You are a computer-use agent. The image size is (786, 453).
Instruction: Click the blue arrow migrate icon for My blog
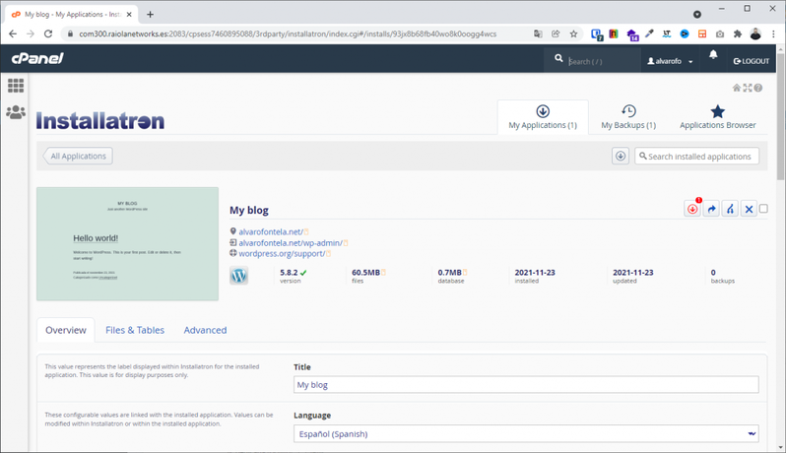(x=711, y=209)
